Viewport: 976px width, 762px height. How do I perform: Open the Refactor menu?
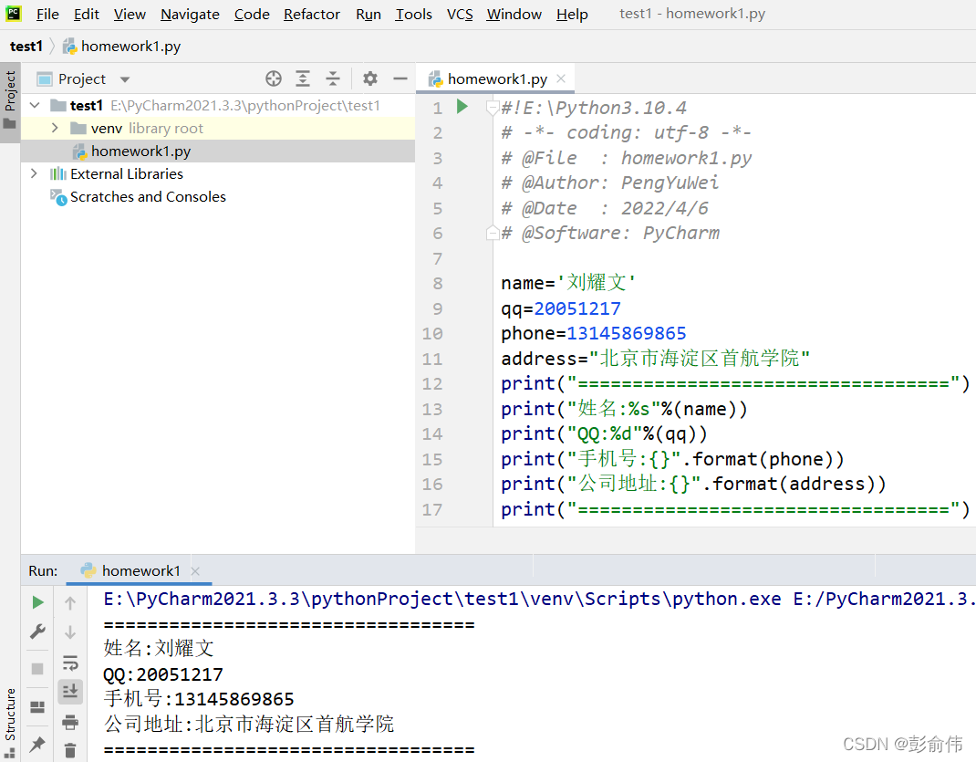point(312,15)
